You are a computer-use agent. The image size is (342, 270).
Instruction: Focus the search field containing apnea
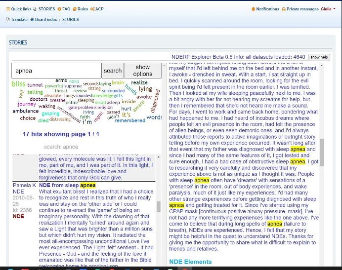[56, 71]
